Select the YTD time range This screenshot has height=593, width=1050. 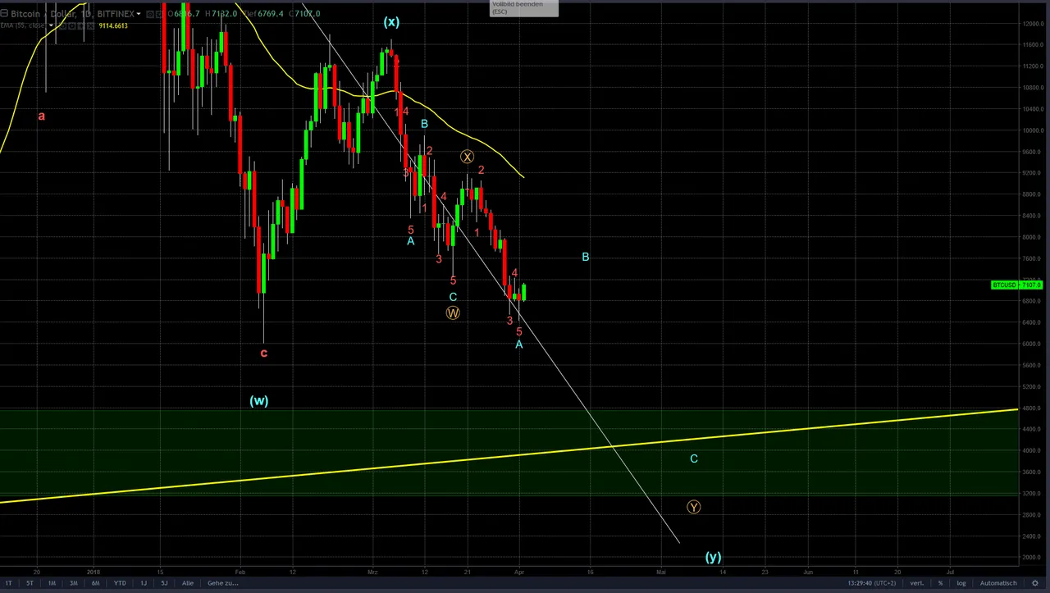(x=119, y=583)
